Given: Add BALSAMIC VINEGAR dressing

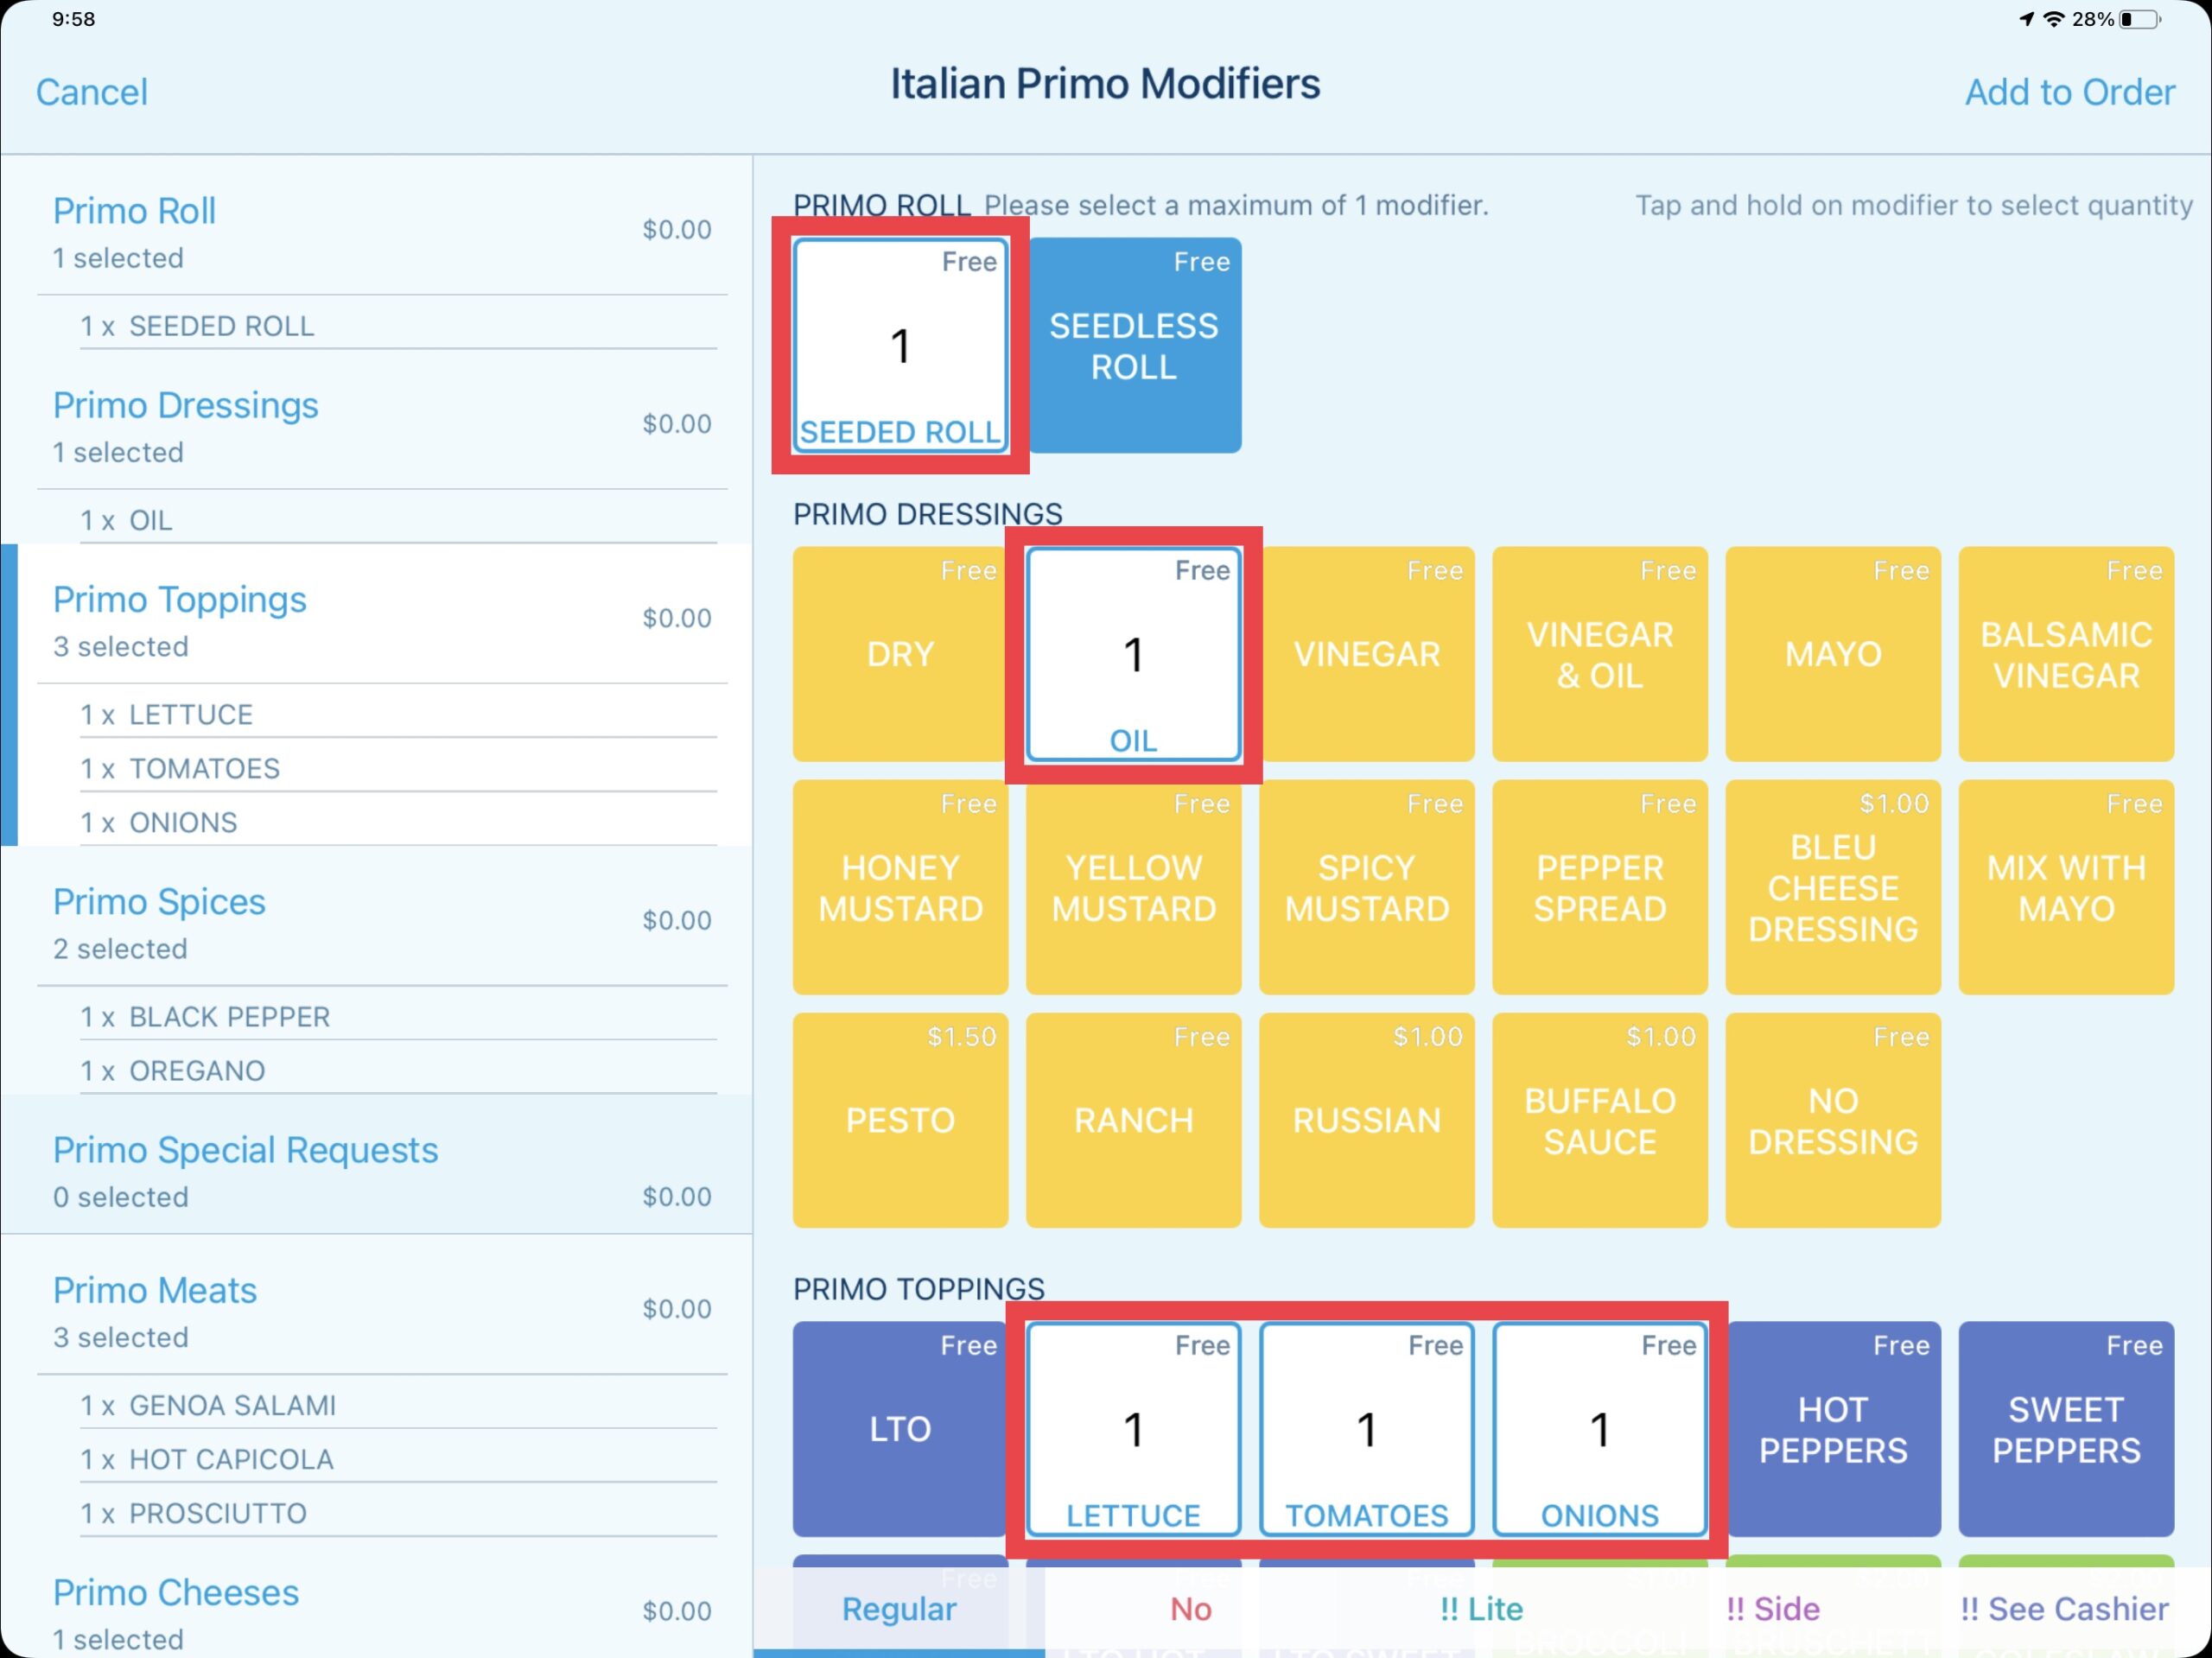Looking at the screenshot, I should (x=2066, y=654).
